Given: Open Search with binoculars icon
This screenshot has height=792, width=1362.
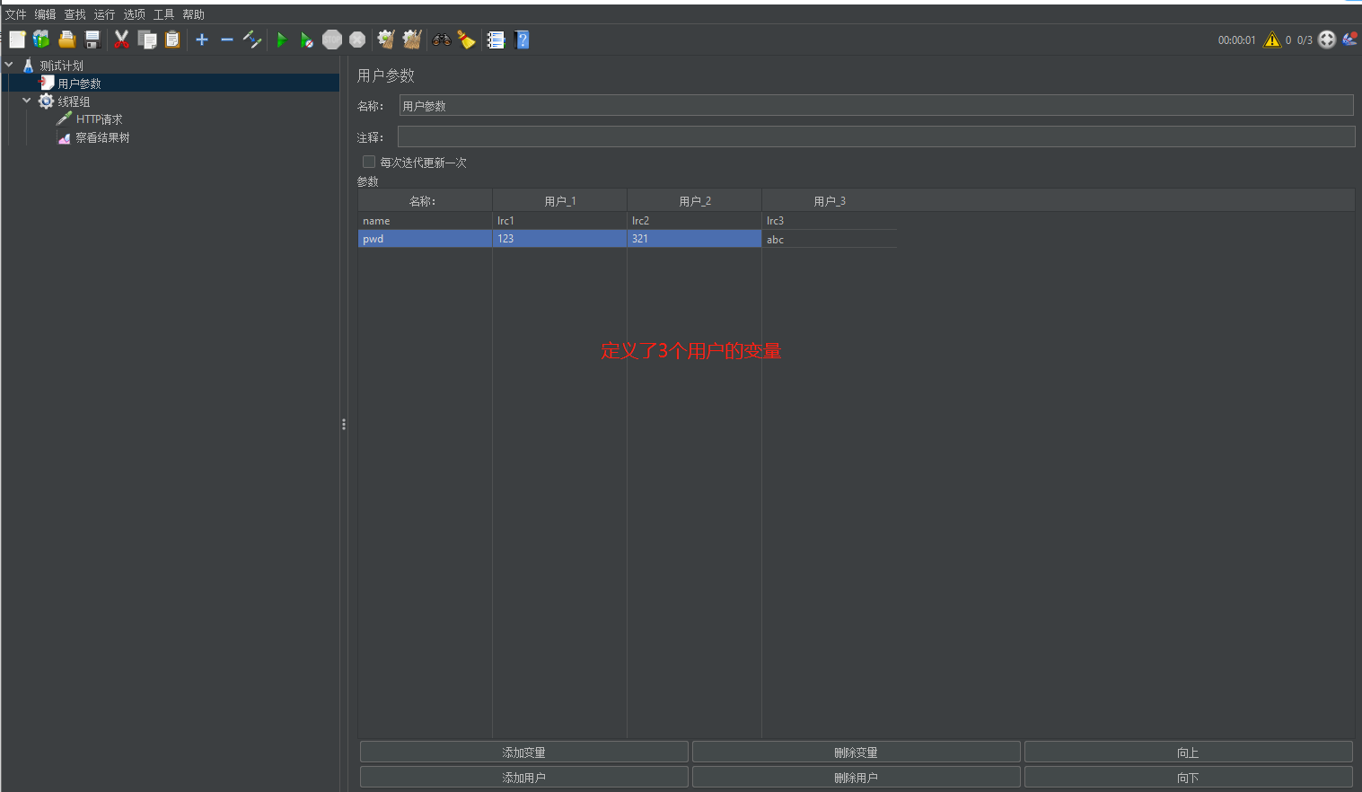Looking at the screenshot, I should (442, 40).
